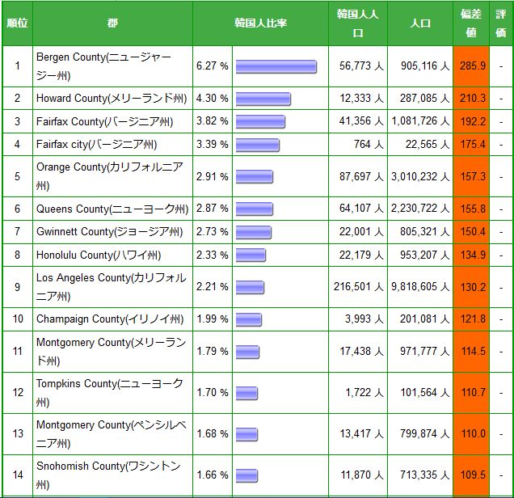Click the 9,818,605 population cell
The width and height of the screenshot is (514, 498).
pos(420,287)
